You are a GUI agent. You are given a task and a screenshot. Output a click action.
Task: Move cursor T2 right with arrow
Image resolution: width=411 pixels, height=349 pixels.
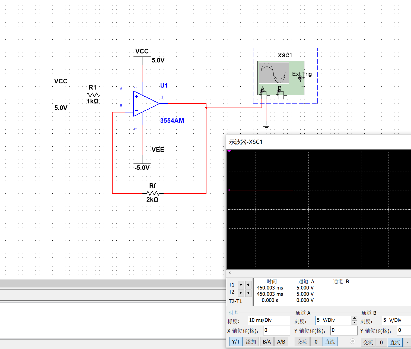(x=248, y=293)
